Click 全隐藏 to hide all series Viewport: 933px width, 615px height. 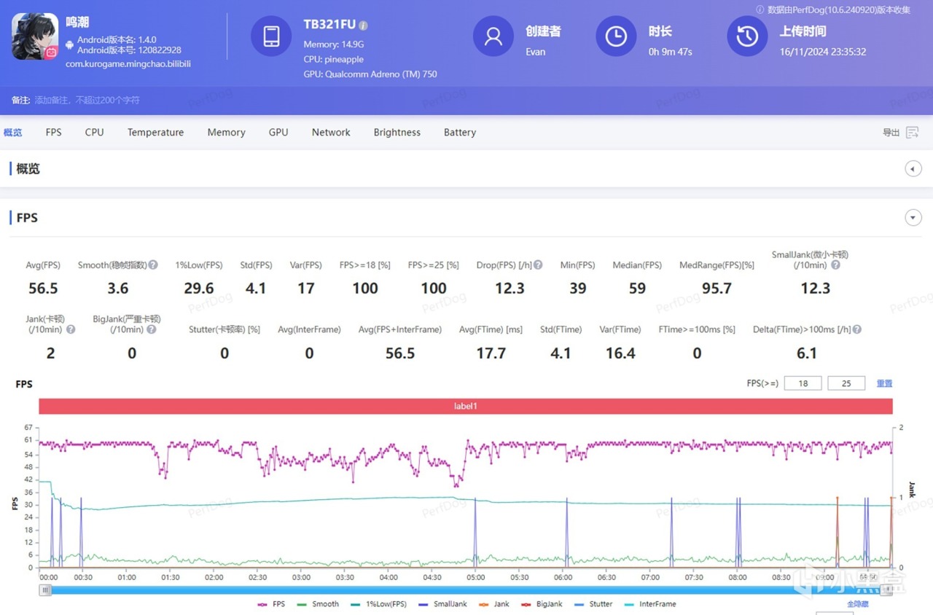[x=857, y=604]
